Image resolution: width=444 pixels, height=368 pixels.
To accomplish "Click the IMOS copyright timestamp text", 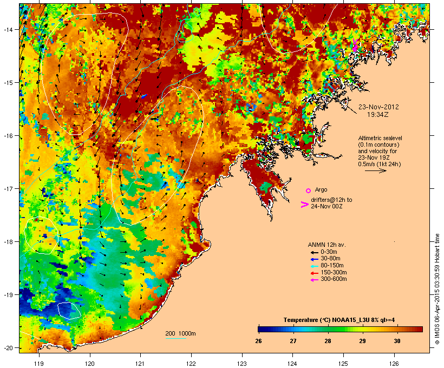I will click(437, 289).
